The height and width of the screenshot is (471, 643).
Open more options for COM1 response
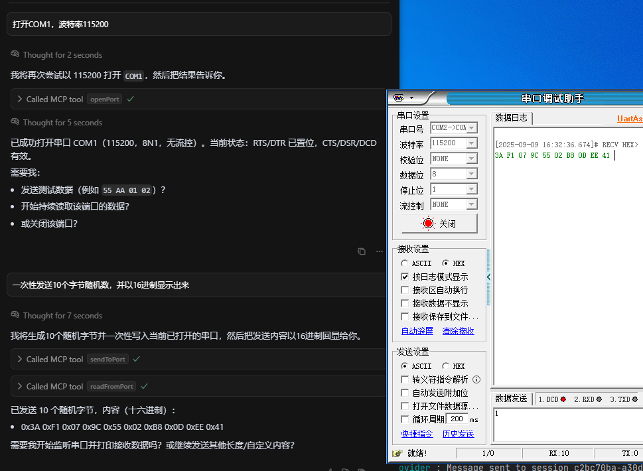380,251
